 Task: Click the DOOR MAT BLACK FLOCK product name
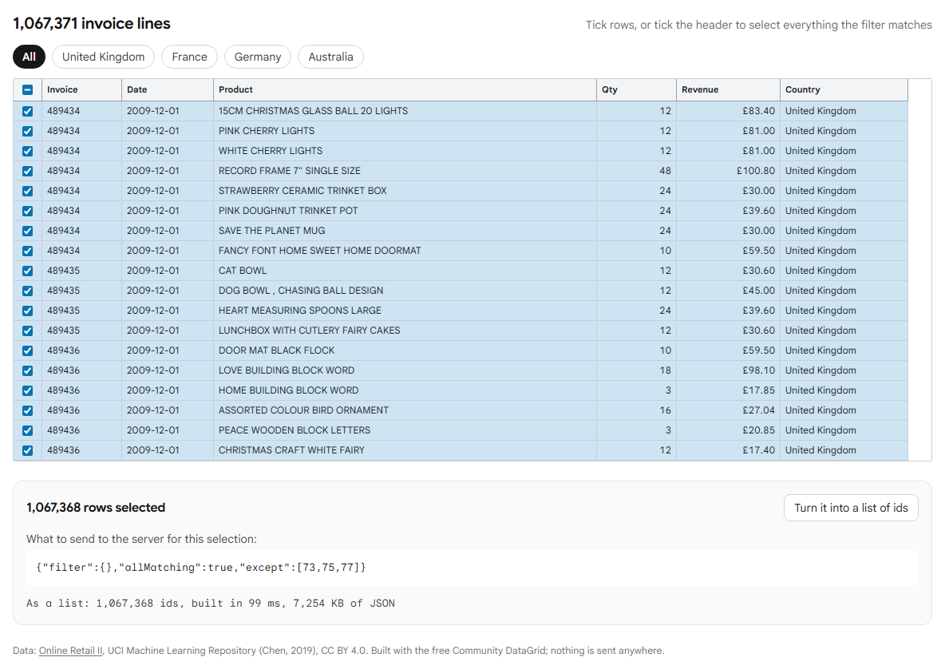(277, 350)
